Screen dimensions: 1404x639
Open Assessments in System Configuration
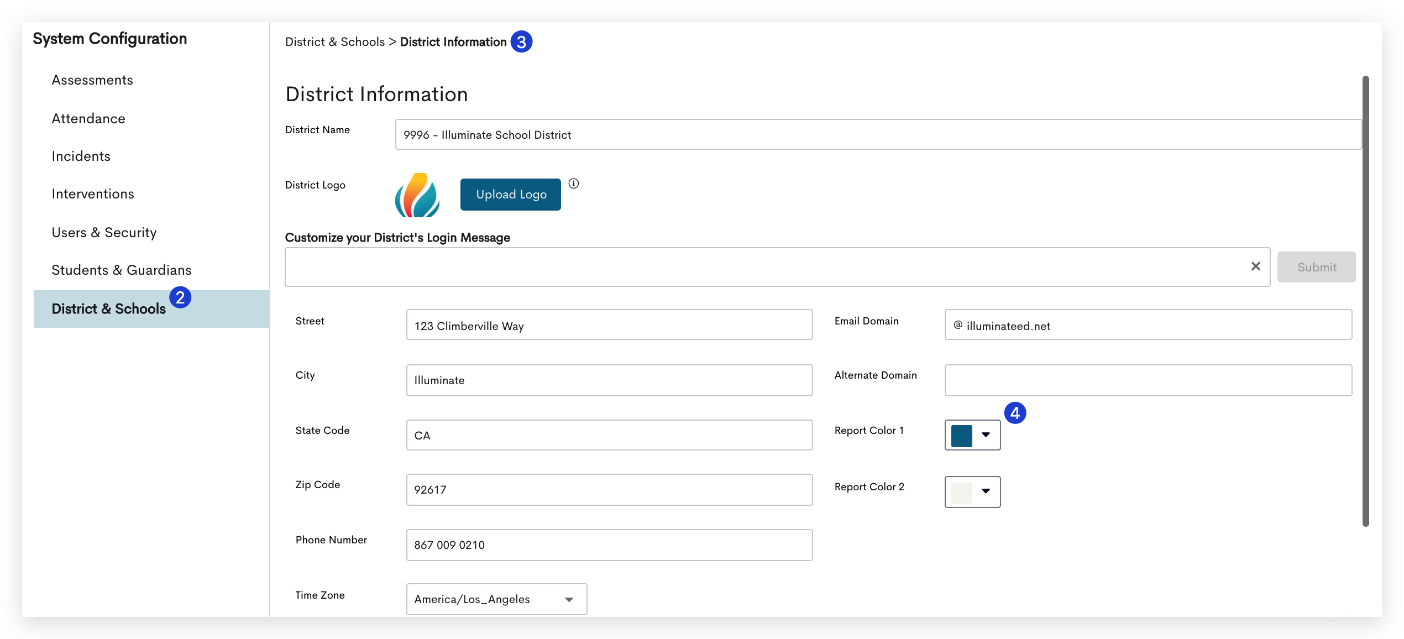[92, 80]
